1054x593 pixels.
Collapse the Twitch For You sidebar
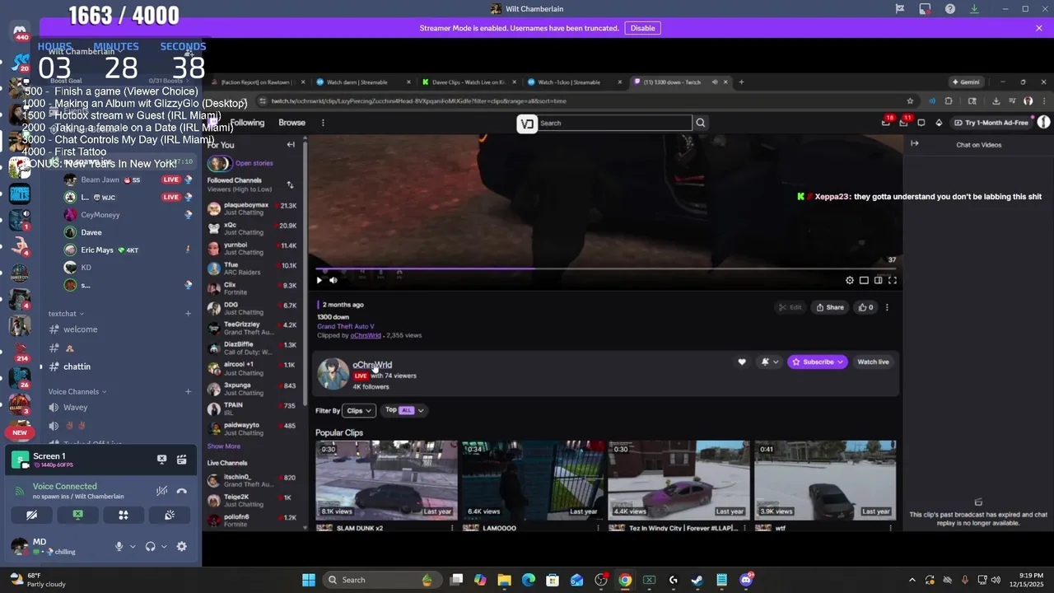(291, 145)
